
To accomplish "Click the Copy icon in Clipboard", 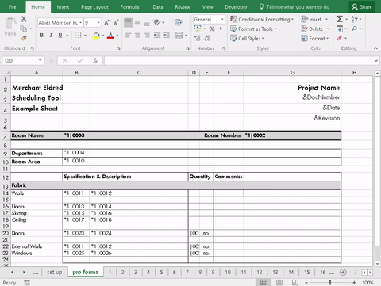I will click(24, 29).
